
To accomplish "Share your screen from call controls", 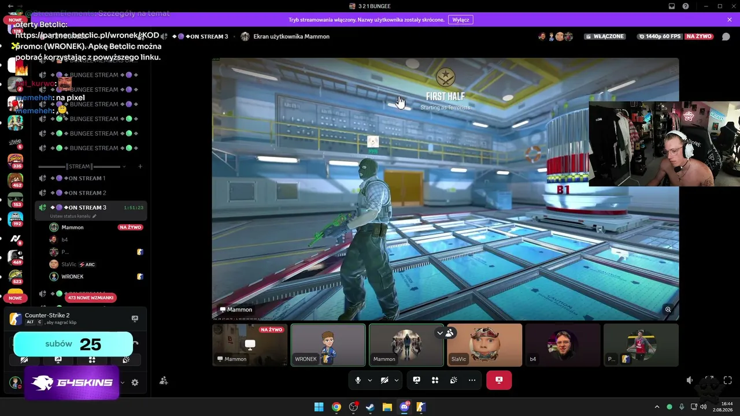I will tap(416, 380).
